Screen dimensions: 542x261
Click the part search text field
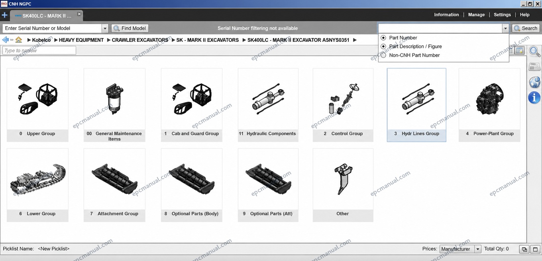coord(440,28)
